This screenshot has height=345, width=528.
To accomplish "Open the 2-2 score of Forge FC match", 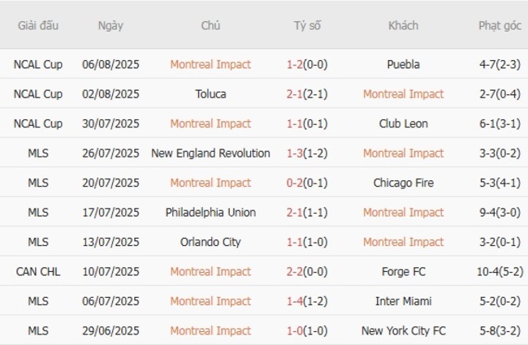I will (295, 272).
